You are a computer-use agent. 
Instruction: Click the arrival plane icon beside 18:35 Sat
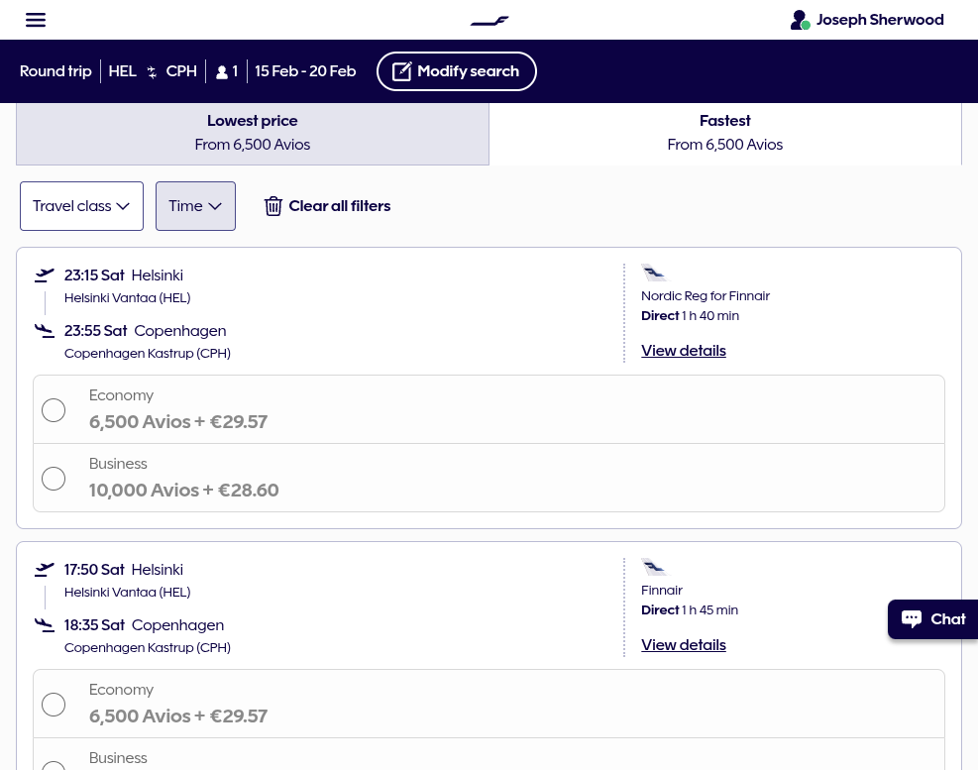45,625
